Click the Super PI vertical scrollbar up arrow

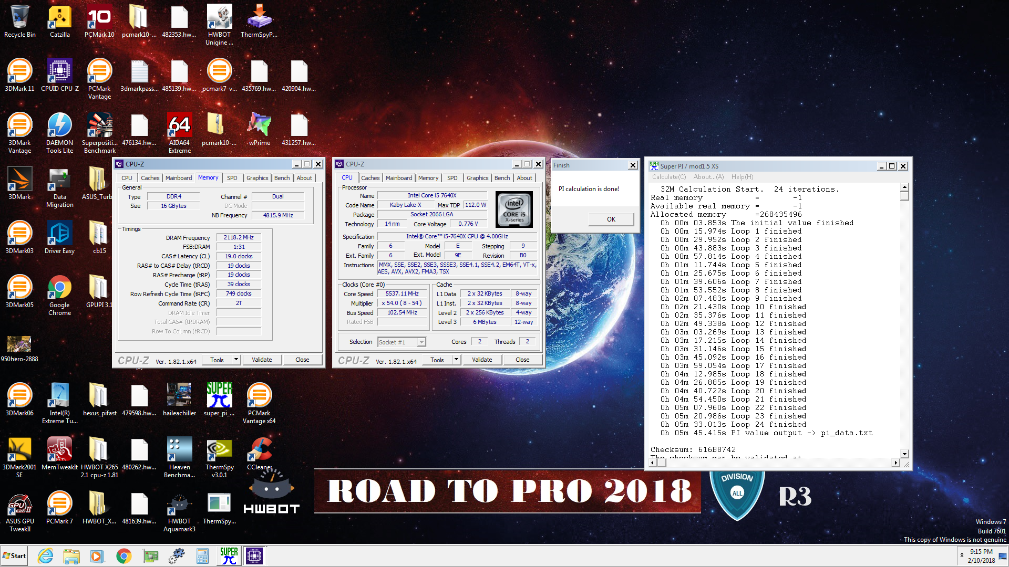click(904, 187)
